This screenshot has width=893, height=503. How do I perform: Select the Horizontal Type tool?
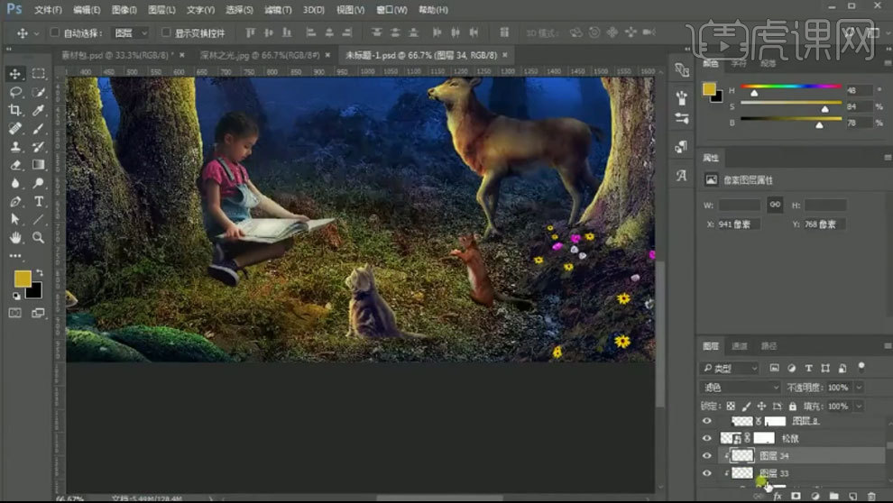click(38, 201)
